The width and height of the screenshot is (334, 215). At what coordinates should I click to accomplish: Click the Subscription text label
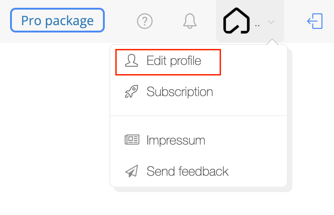pos(180,92)
